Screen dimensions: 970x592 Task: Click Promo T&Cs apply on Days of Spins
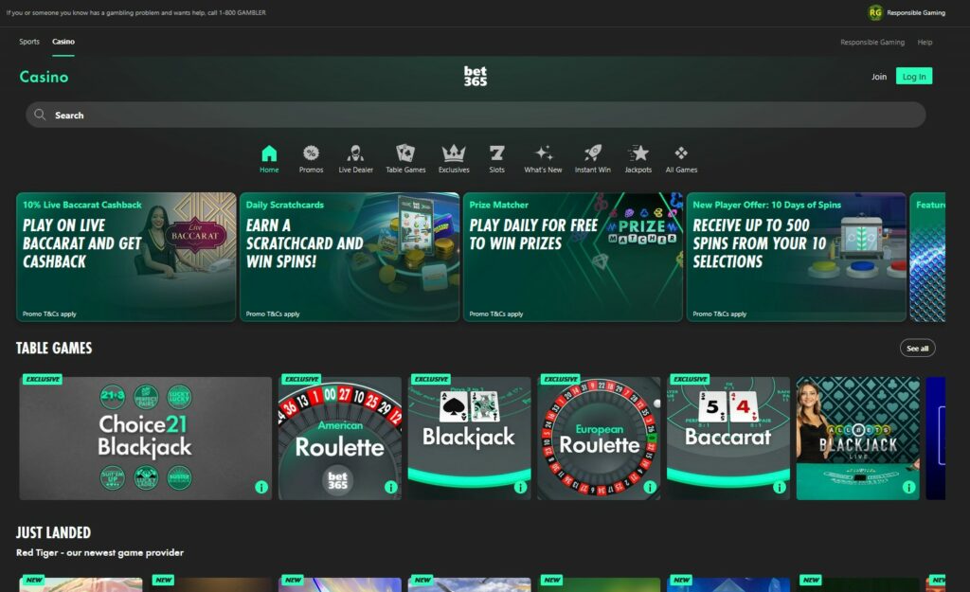[x=720, y=314]
